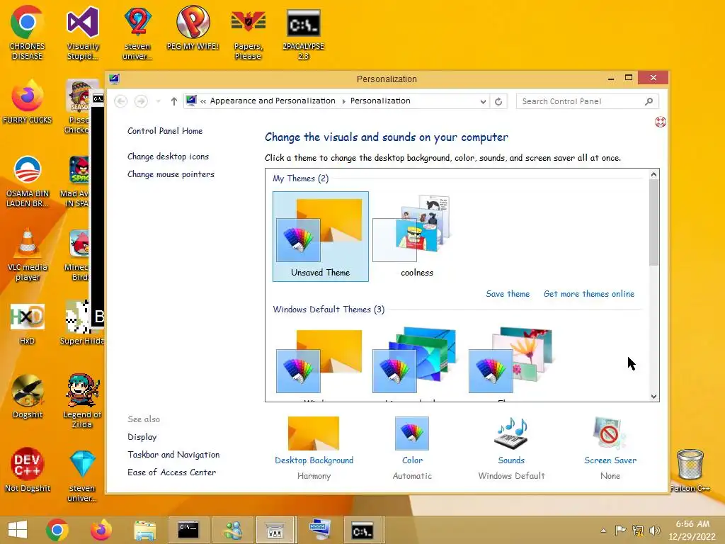
Task: Open PEG MY WIFE! desktop icon
Action: click(x=193, y=28)
